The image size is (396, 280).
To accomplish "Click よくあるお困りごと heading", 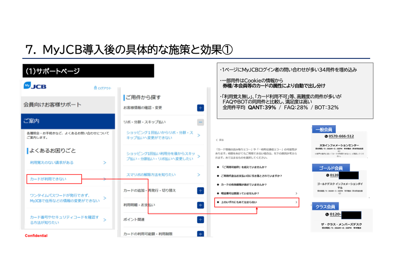I will [x=53, y=151].
